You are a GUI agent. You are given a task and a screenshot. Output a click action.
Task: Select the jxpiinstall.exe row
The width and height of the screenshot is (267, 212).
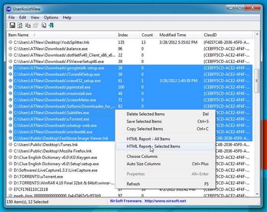coord(129,87)
